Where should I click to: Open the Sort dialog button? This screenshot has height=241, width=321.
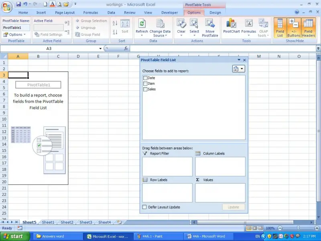click(x=125, y=26)
